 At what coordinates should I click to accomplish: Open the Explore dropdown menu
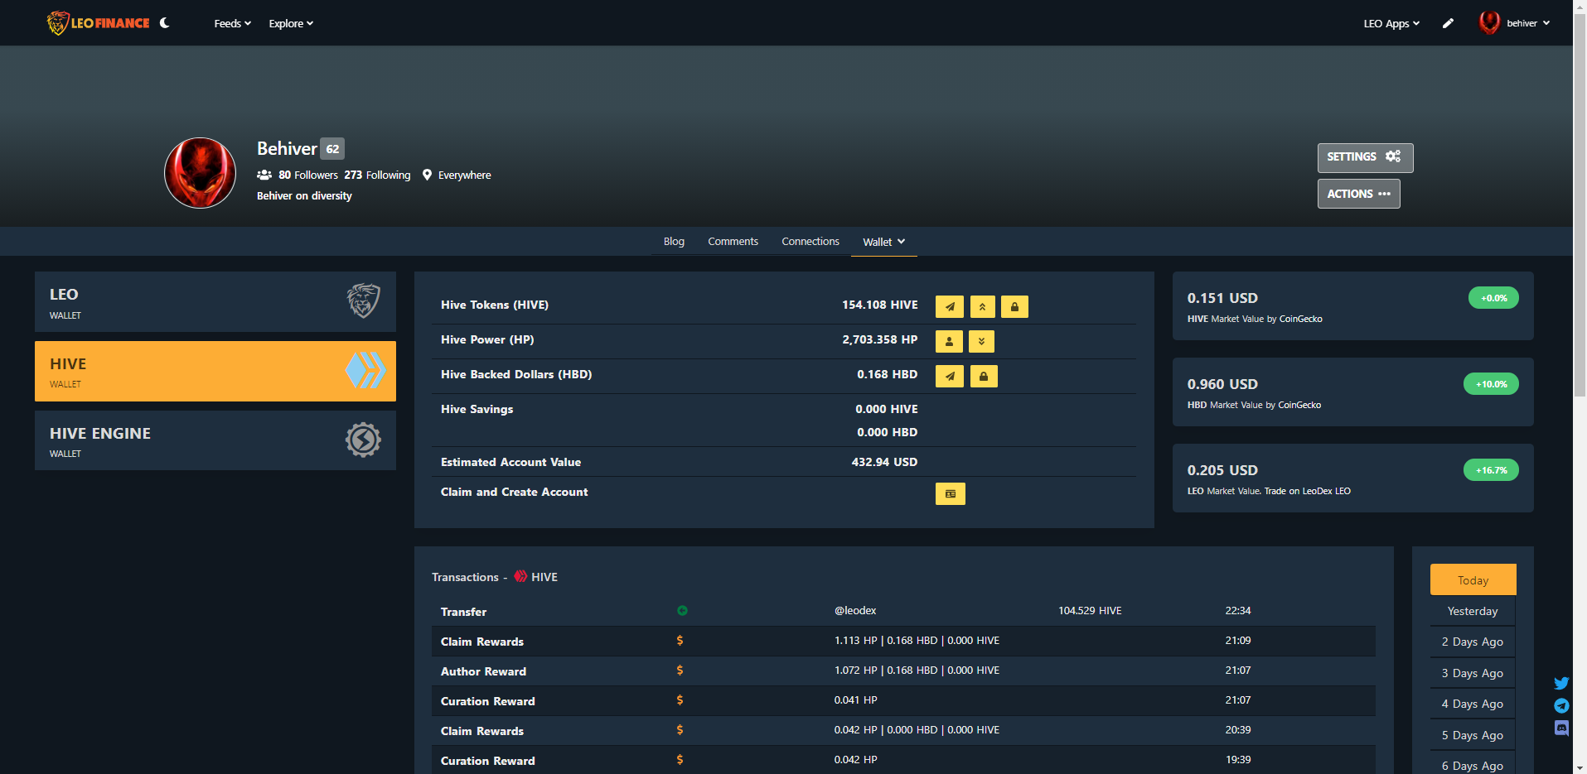tap(291, 23)
